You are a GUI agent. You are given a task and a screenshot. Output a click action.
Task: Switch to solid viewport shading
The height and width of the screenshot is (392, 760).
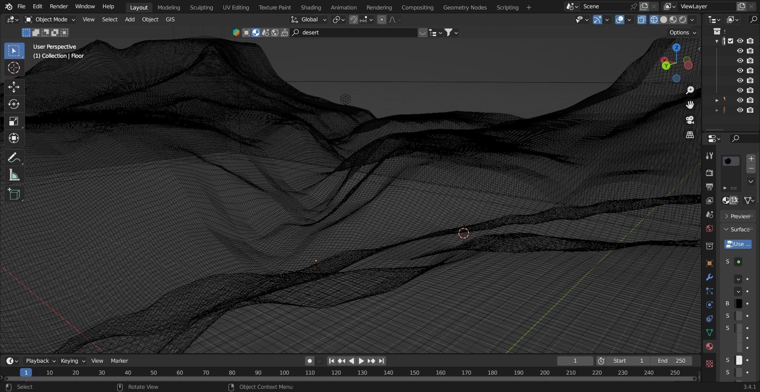(x=664, y=20)
